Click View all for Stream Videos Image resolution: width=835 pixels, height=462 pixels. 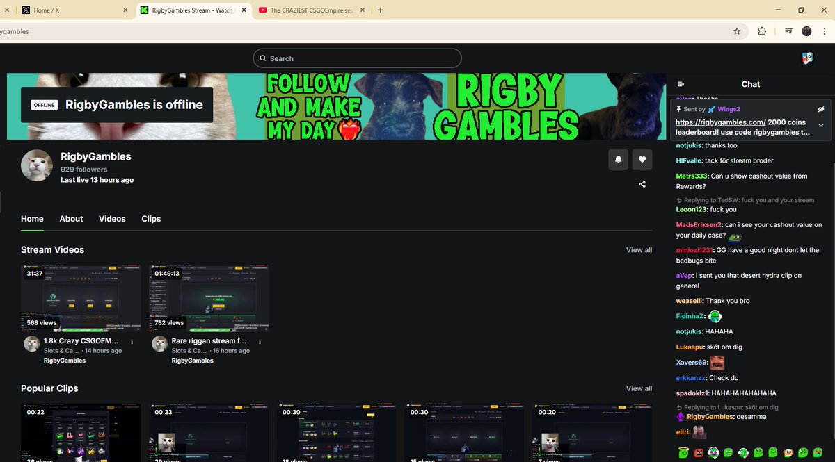coord(639,250)
